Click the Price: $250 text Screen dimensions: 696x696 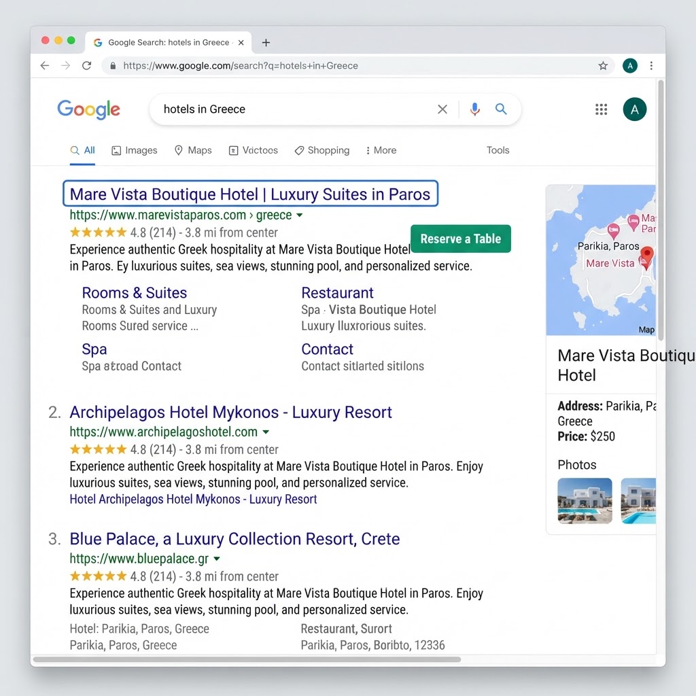pyautogui.click(x=586, y=436)
